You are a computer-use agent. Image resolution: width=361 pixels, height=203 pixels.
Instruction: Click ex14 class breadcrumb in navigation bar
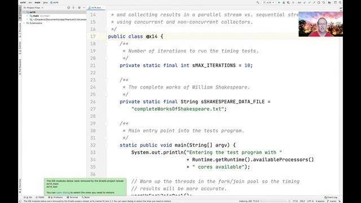pyautogui.click(x=55, y=2)
